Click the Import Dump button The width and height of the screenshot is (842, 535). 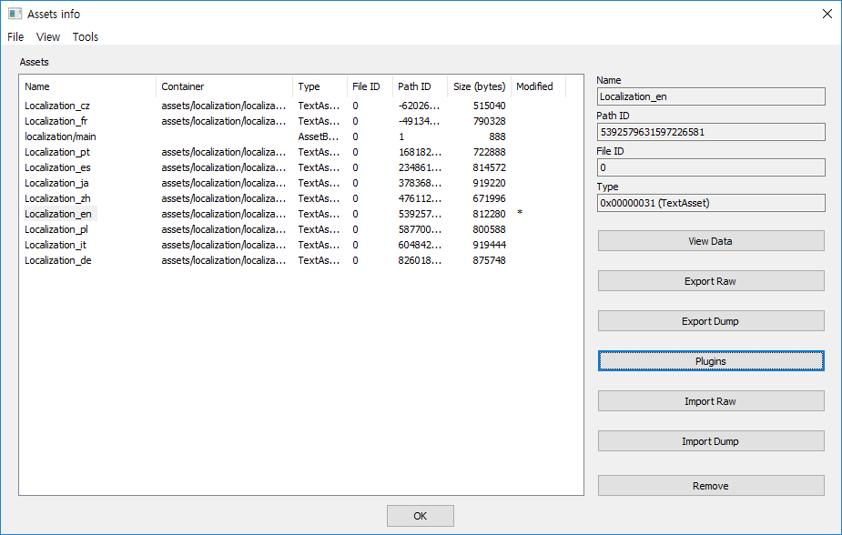[x=710, y=440]
